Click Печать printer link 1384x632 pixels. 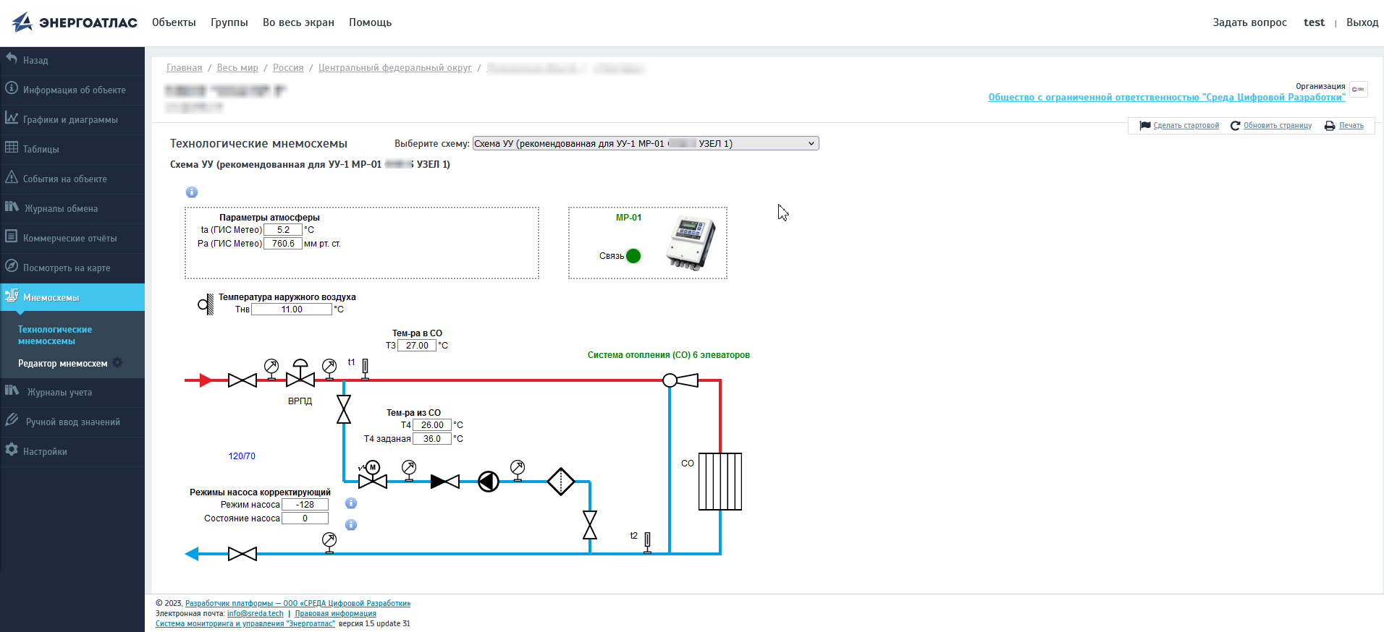click(1344, 125)
